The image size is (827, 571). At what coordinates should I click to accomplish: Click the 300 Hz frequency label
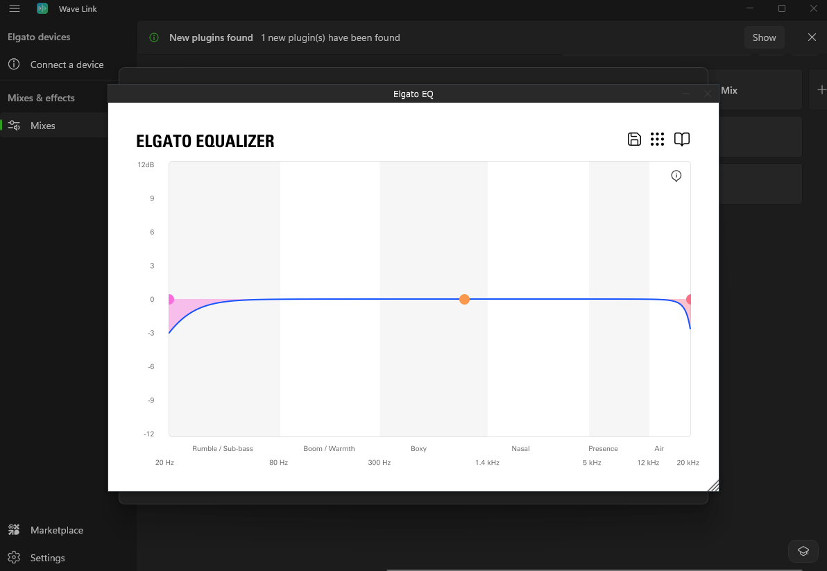[380, 462]
